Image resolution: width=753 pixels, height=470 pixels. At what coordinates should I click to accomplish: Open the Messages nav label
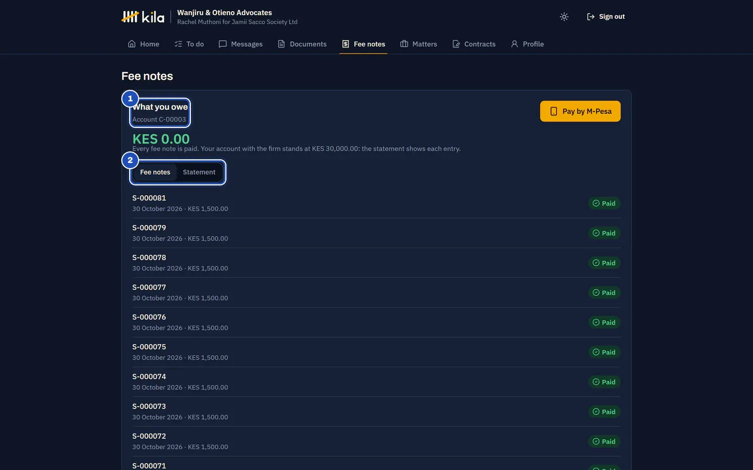point(247,44)
